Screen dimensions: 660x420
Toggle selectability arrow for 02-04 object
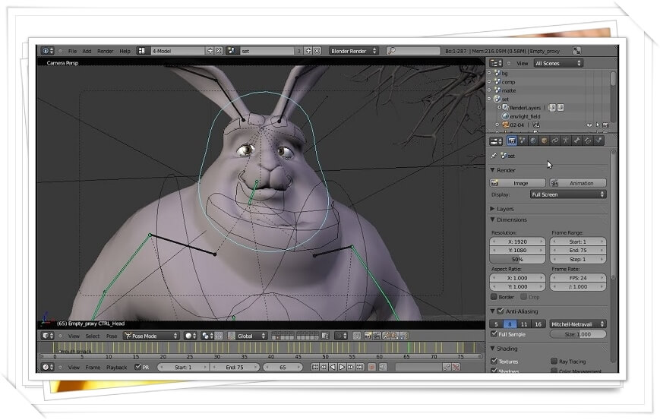(597, 125)
